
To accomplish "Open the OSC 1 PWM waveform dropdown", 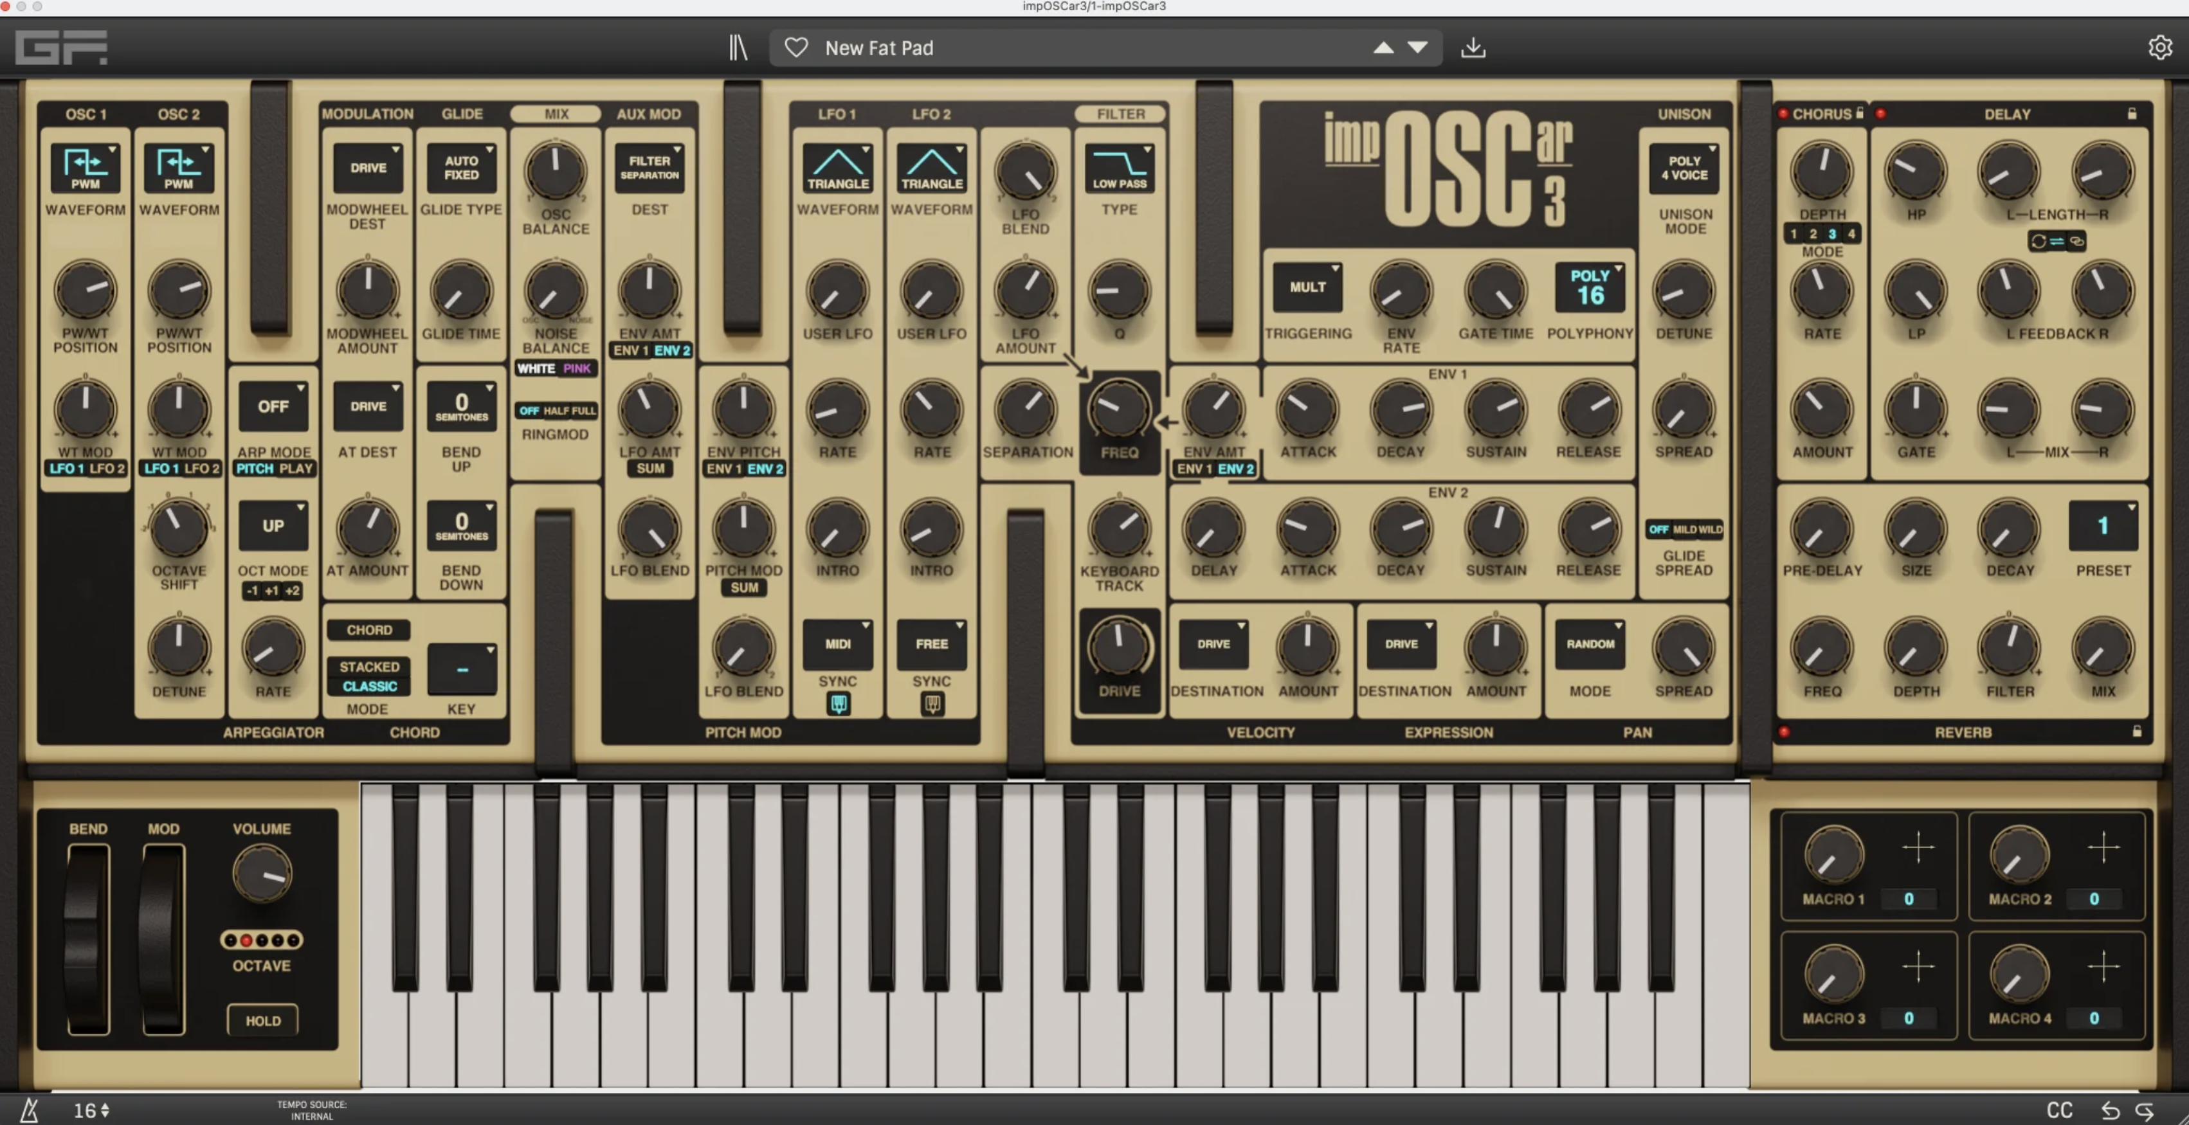I will point(85,168).
